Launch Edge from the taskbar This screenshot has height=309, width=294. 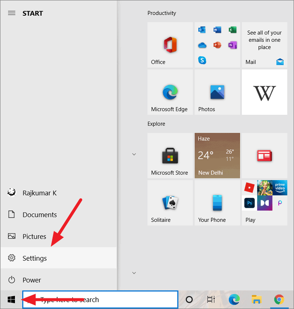coord(234,300)
